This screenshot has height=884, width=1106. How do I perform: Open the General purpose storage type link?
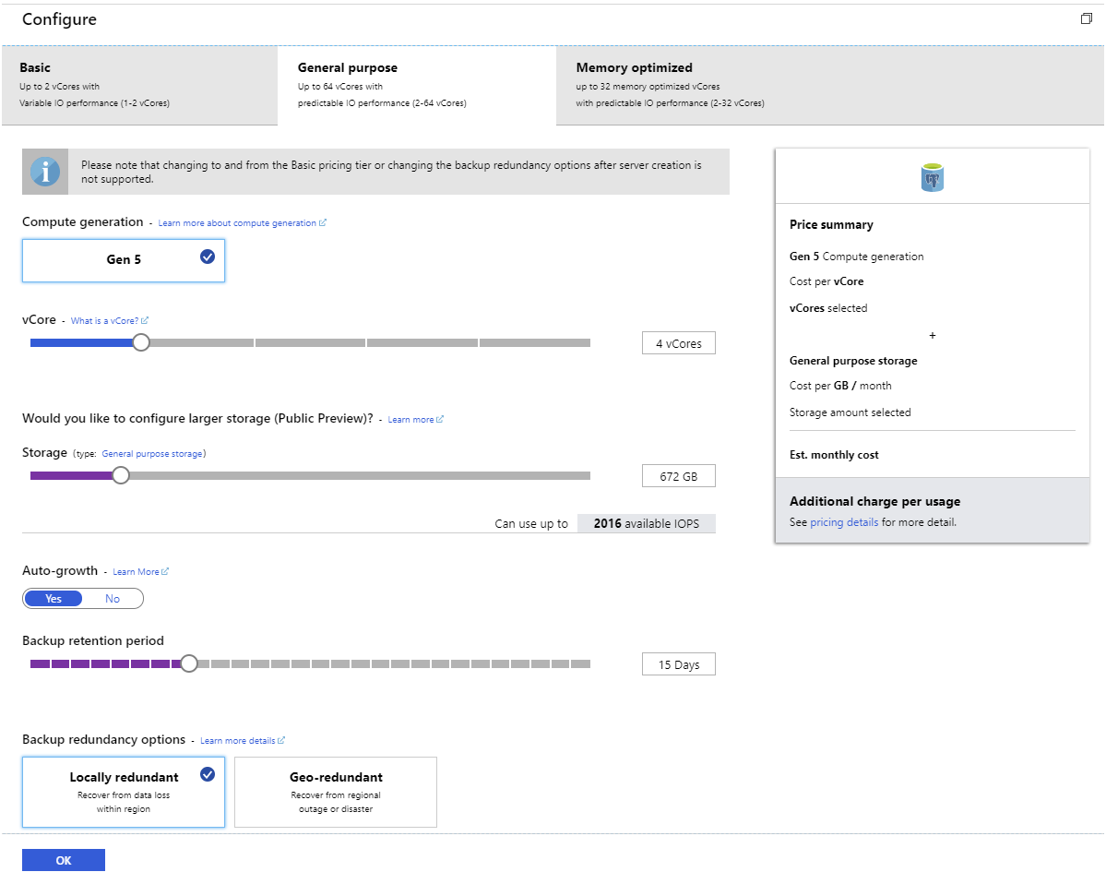coord(152,454)
